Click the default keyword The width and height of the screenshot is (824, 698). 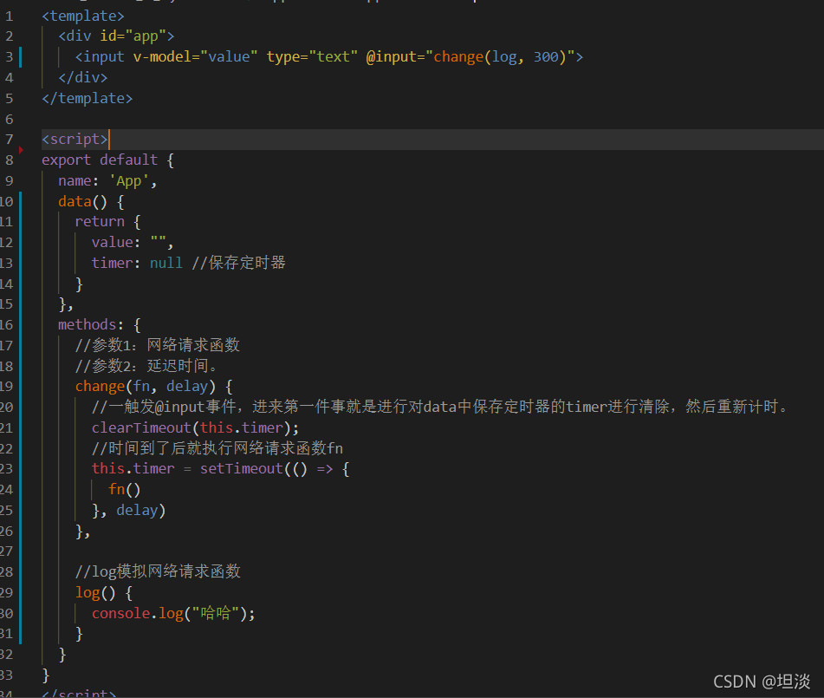click(129, 160)
